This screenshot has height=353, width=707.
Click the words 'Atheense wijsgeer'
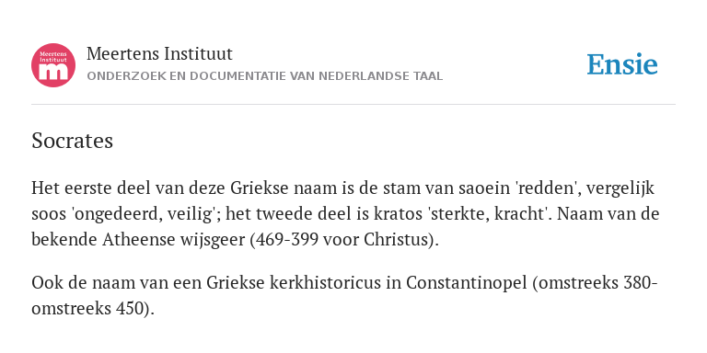pyautogui.click(x=174, y=240)
